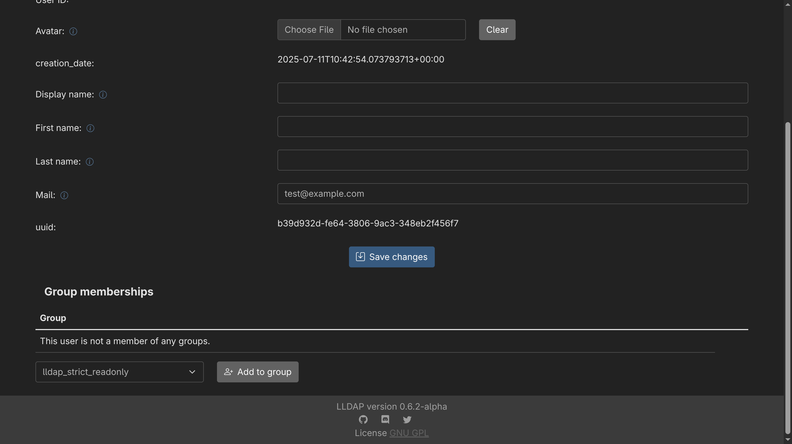Open the Discord icon in footer

point(385,420)
